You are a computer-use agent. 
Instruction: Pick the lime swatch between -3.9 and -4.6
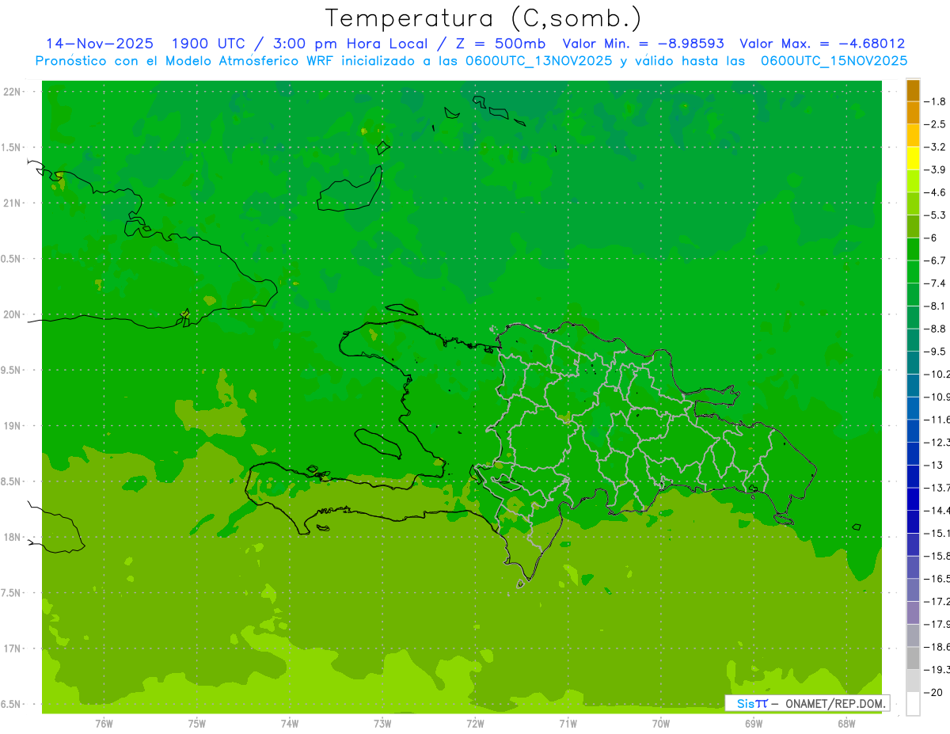[x=913, y=181]
